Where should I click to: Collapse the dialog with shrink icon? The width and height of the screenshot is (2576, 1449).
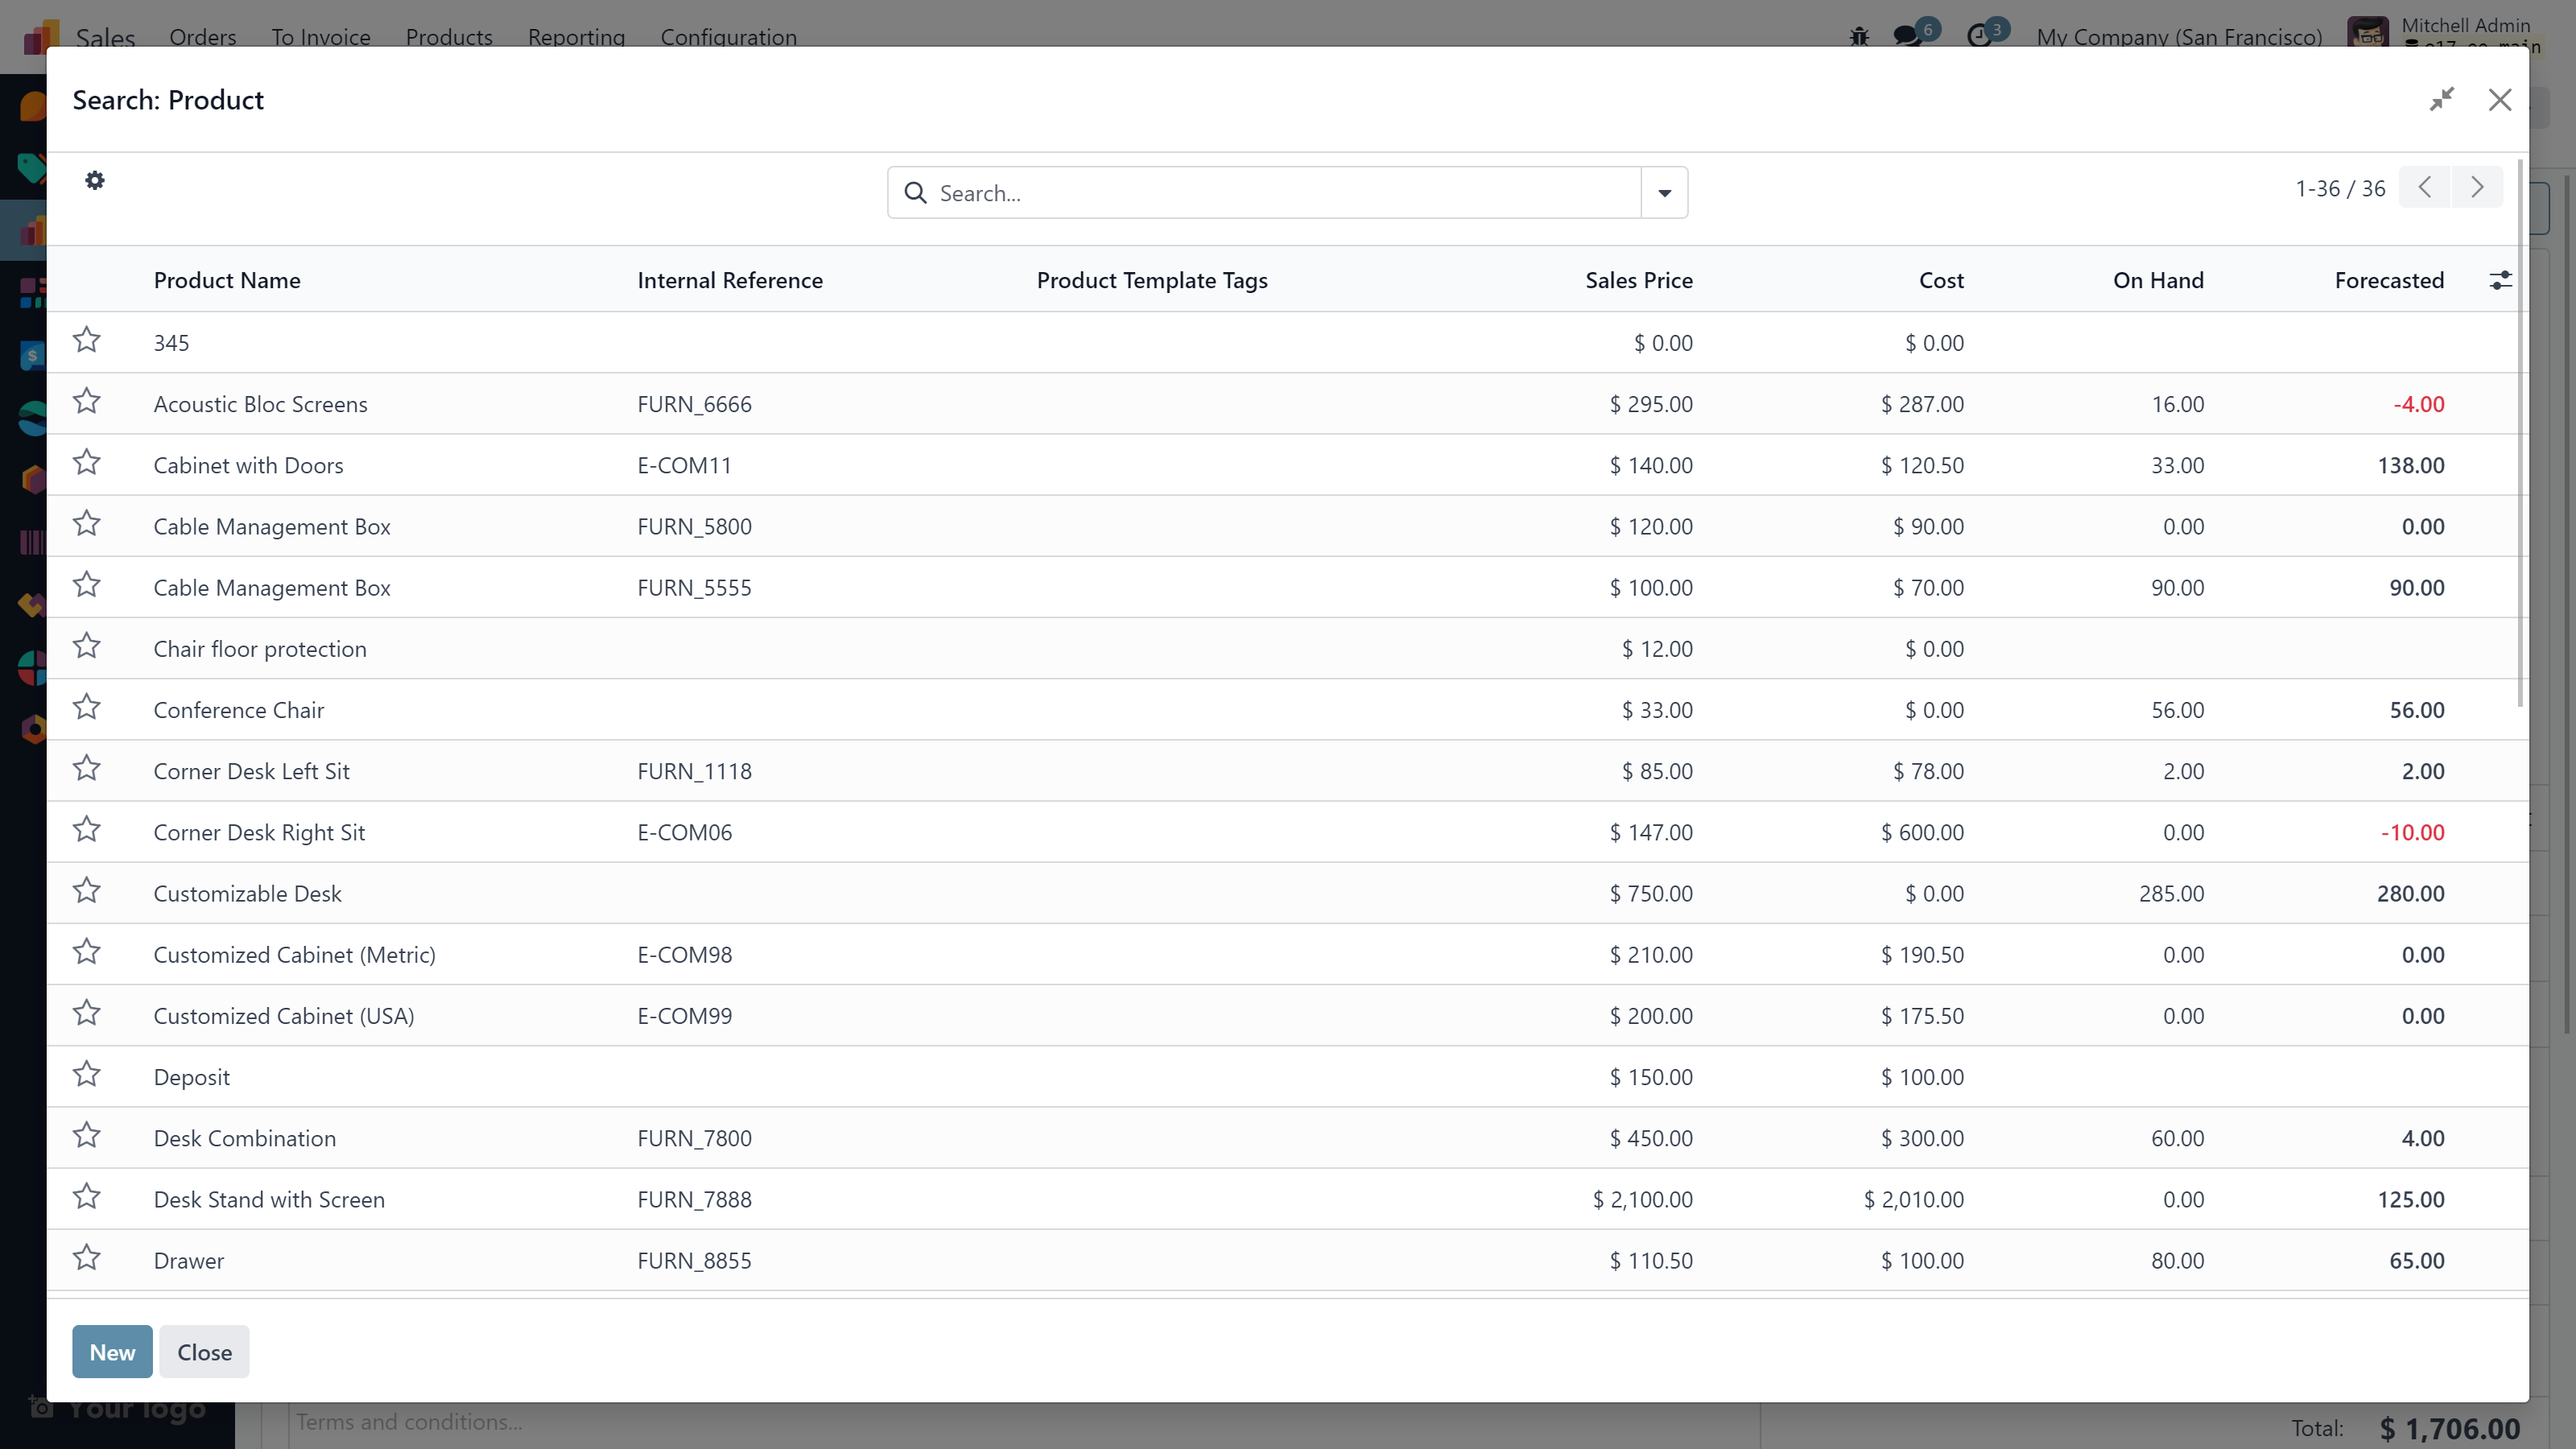pyautogui.click(x=2442, y=100)
